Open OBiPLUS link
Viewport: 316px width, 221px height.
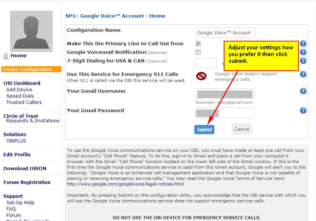pyautogui.click(x=16, y=141)
